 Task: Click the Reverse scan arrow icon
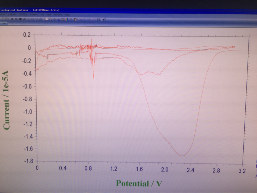(x=24, y=19)
